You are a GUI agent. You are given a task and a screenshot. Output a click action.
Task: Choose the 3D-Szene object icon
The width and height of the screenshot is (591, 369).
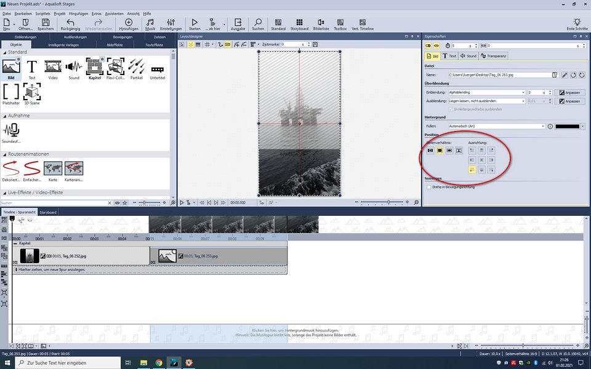[x=31, y=93]
